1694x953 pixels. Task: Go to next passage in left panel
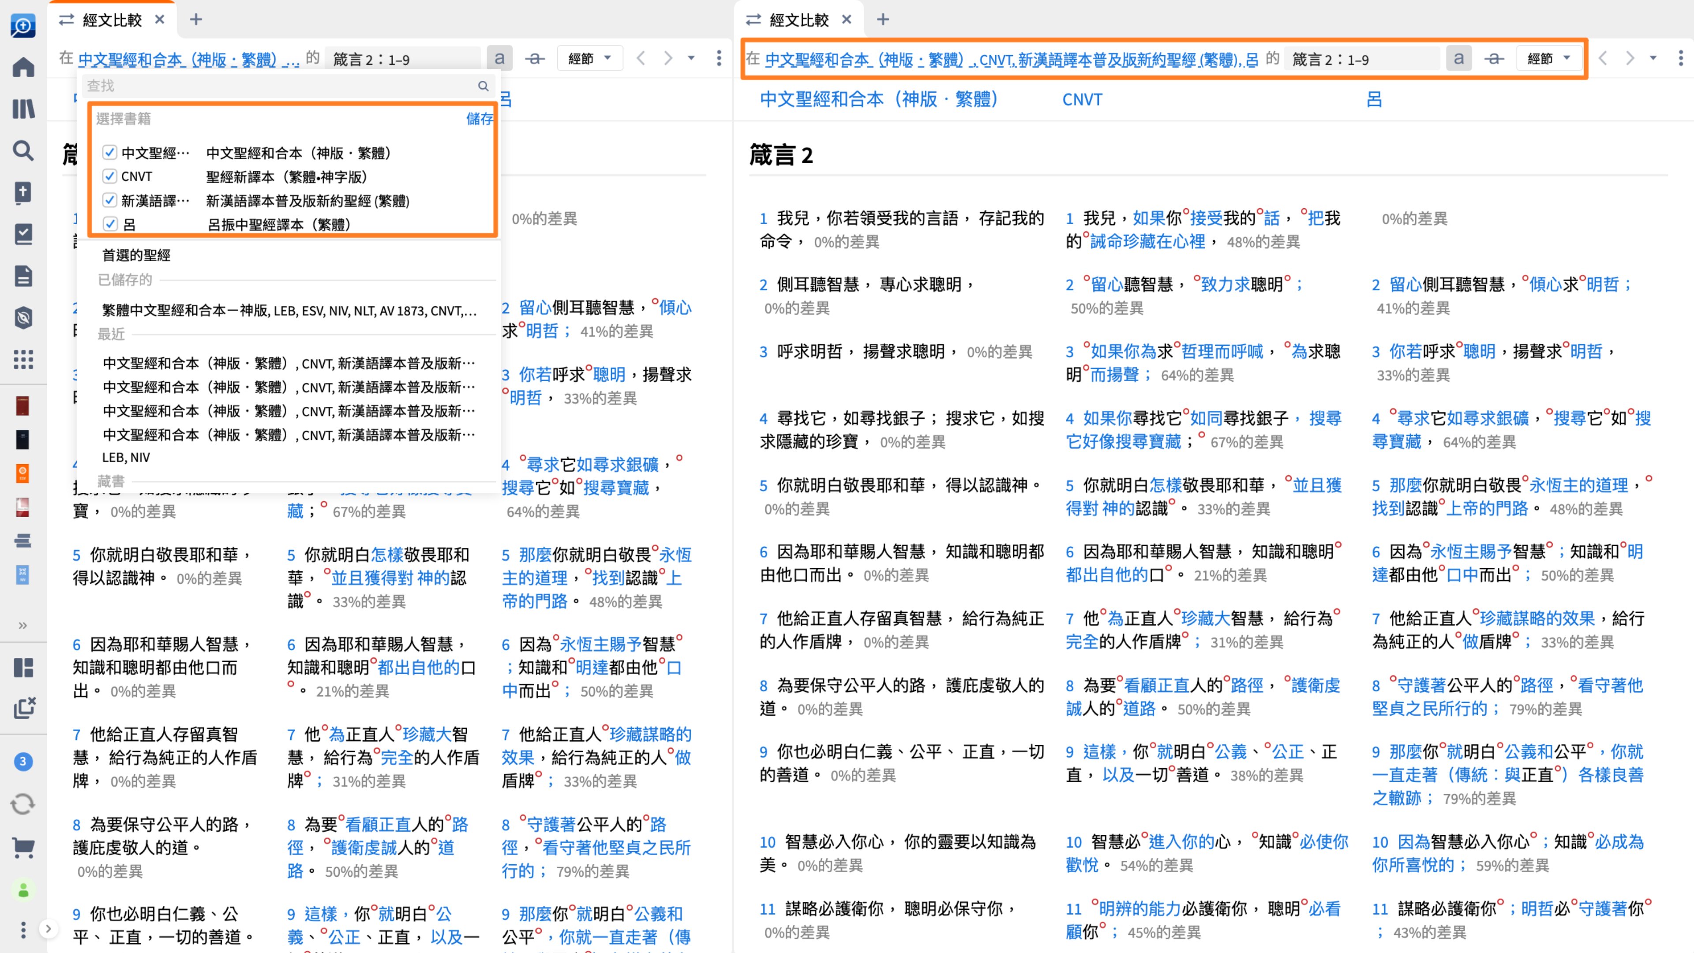coord(668,58)
